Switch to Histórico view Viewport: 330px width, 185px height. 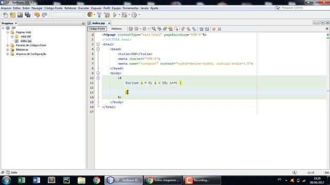[x=117, y=29]
